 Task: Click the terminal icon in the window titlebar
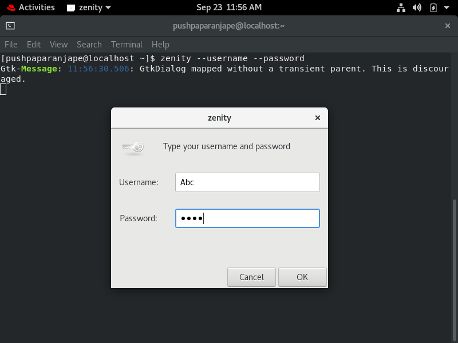(11, 26)
